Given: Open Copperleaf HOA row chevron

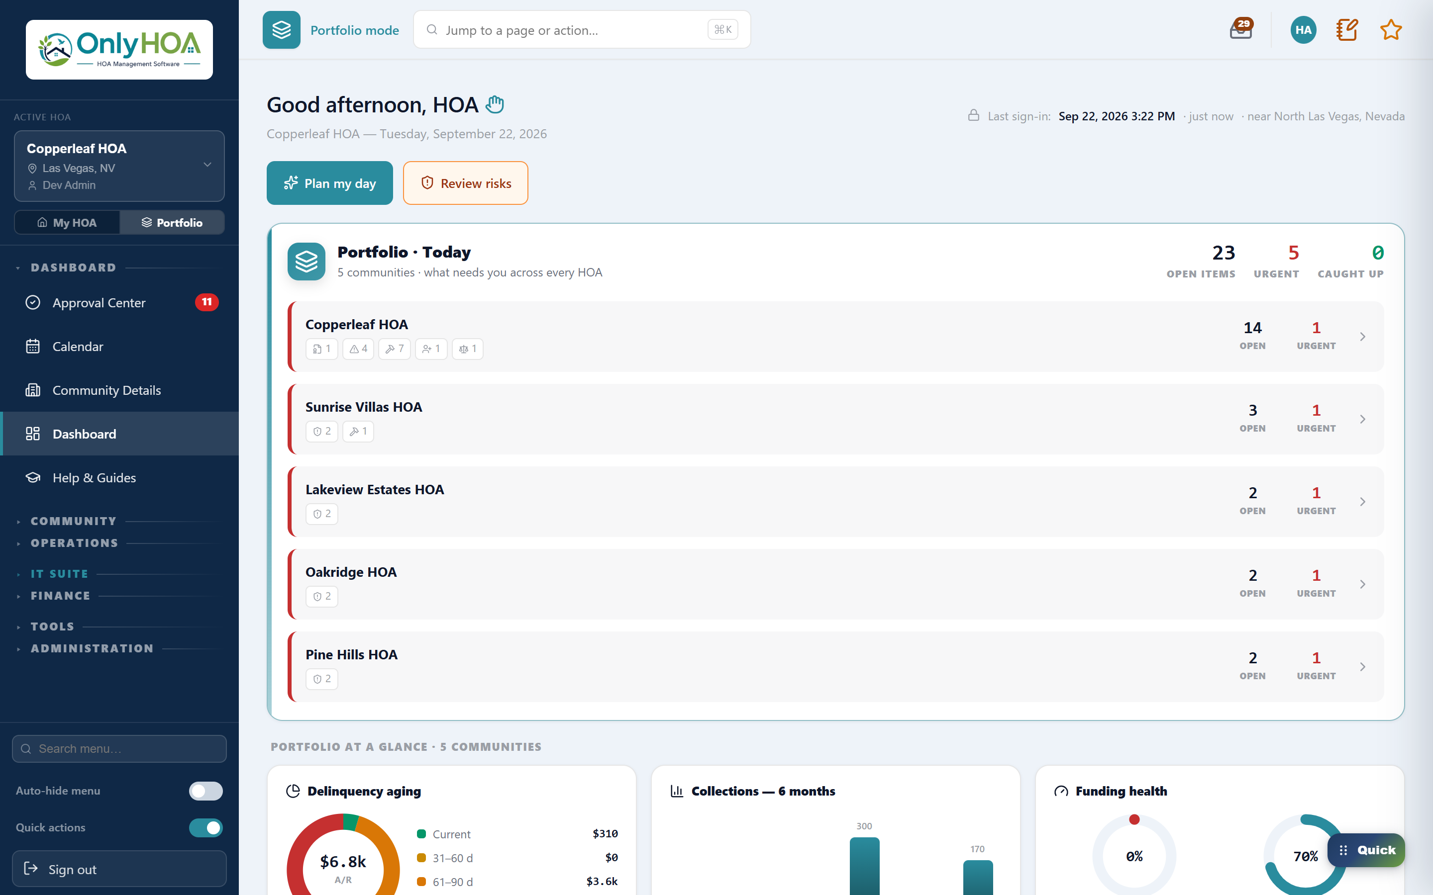Looking at the screenshot, I should [1362, 337].
